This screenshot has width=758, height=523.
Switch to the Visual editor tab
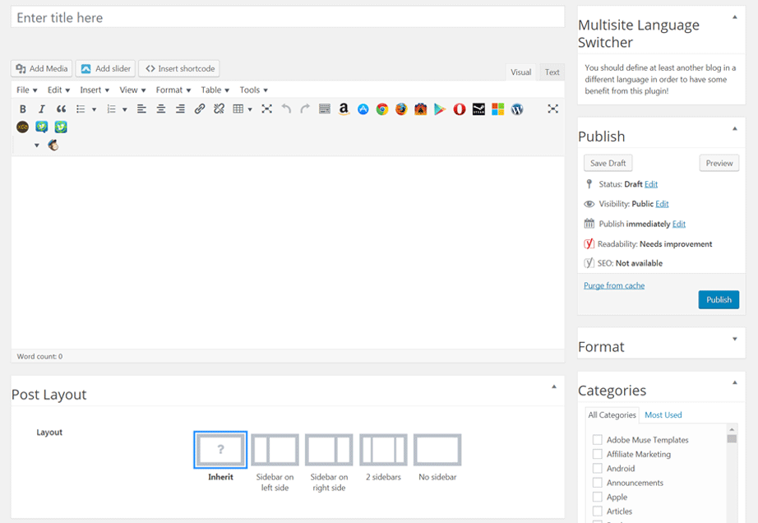coord(520,72)
